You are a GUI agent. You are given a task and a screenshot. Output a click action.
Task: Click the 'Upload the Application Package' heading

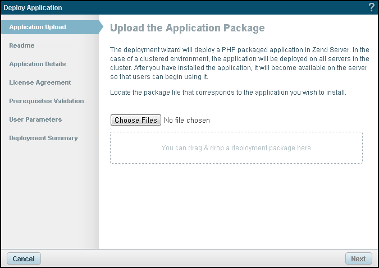point(187,28)
